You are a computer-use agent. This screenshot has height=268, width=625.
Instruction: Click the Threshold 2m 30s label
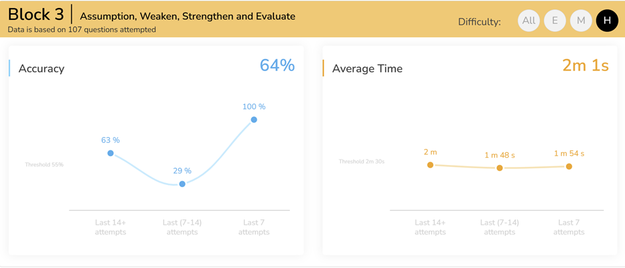coord(362,162)
